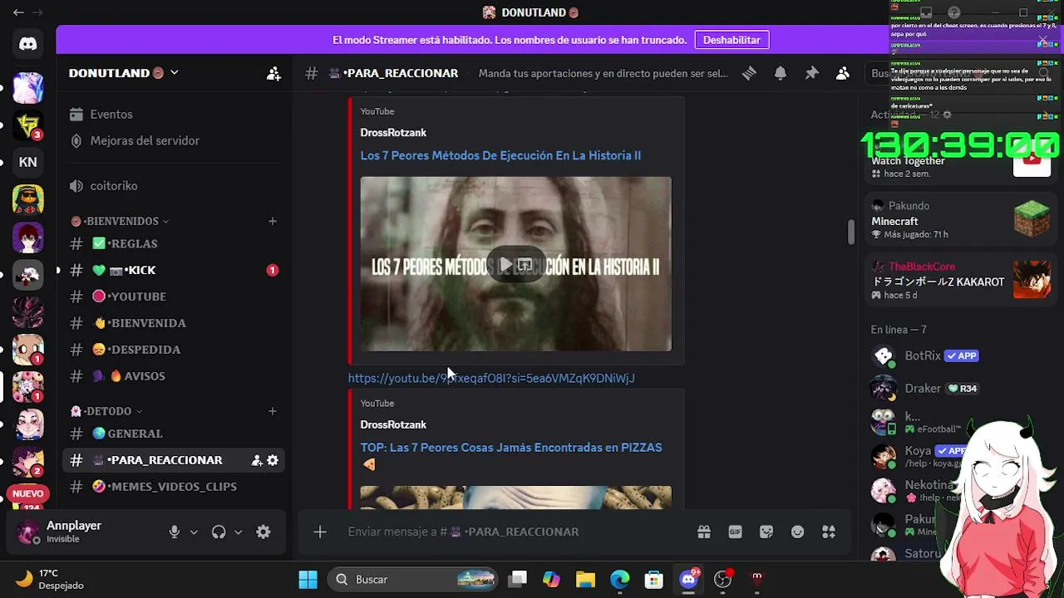Open Task View on the taskbar
The width and height of the screenshot is (1064, 598).
click(x=518, y=579)
